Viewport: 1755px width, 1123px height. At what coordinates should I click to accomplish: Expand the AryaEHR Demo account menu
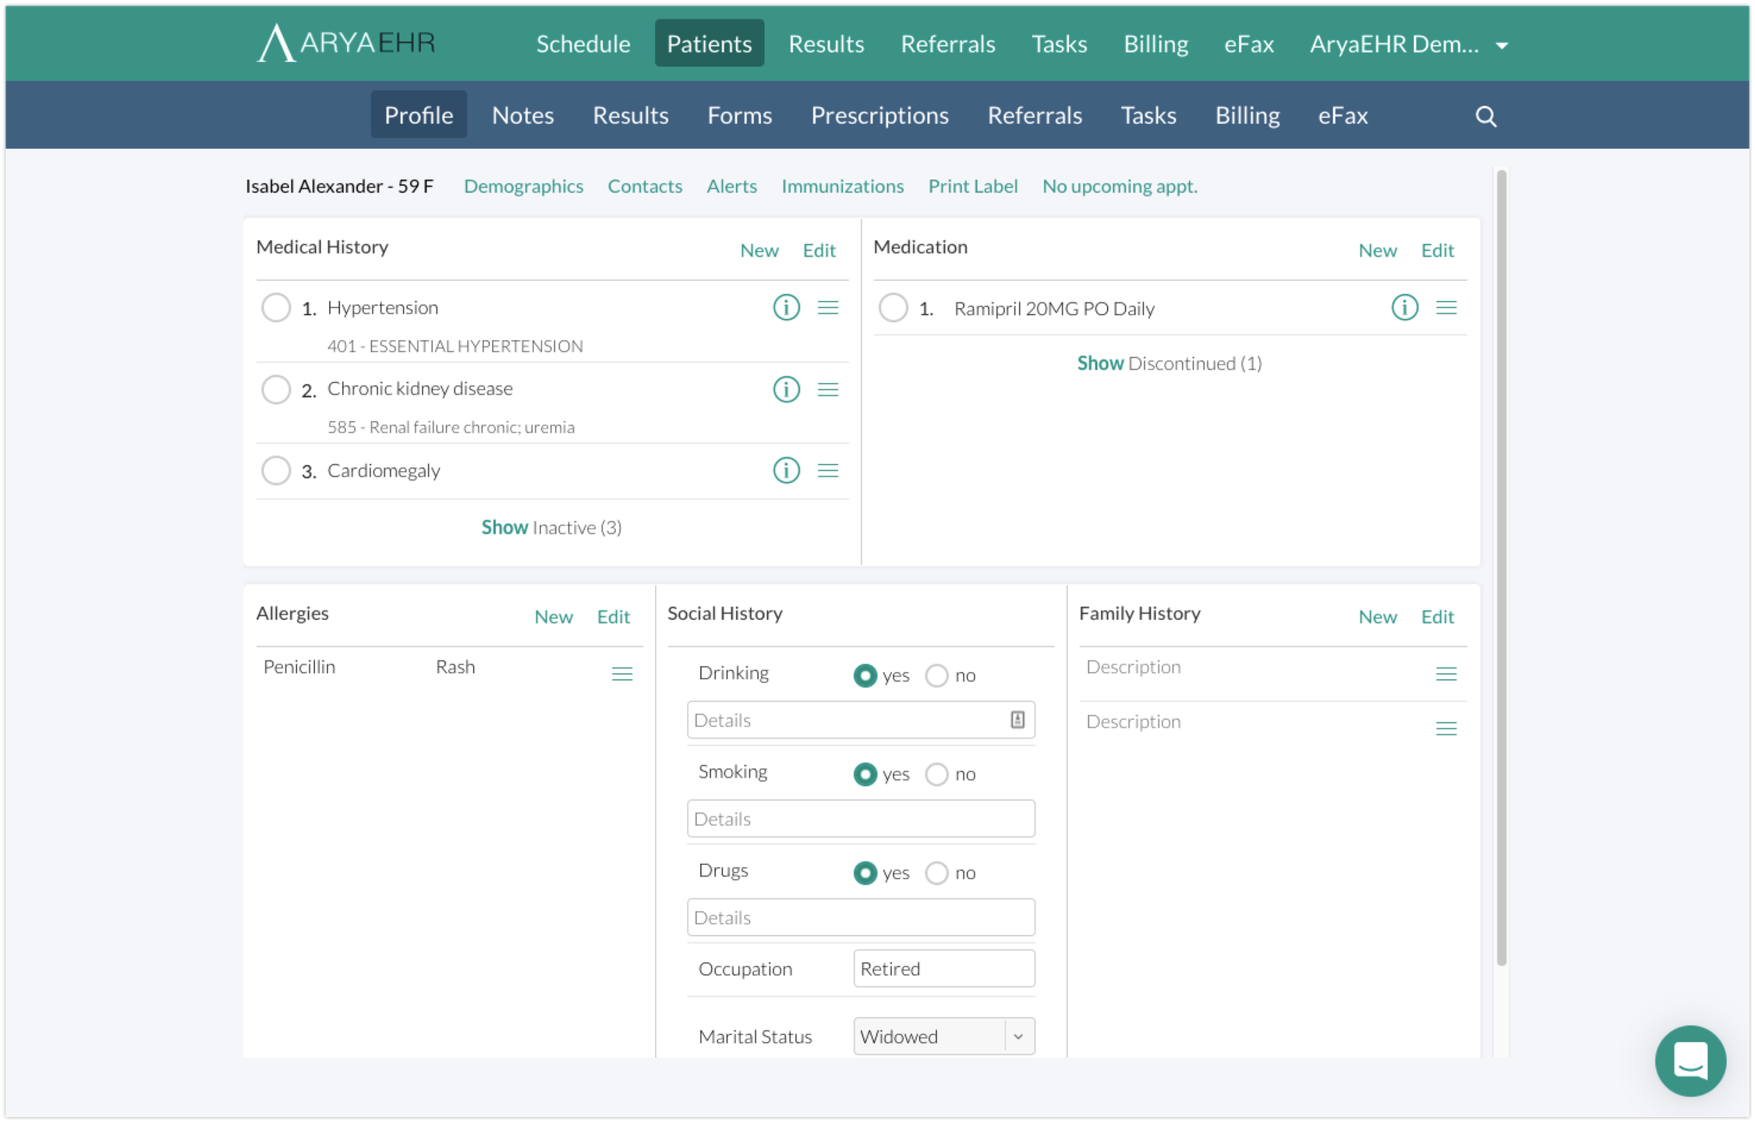(1408, 44)
